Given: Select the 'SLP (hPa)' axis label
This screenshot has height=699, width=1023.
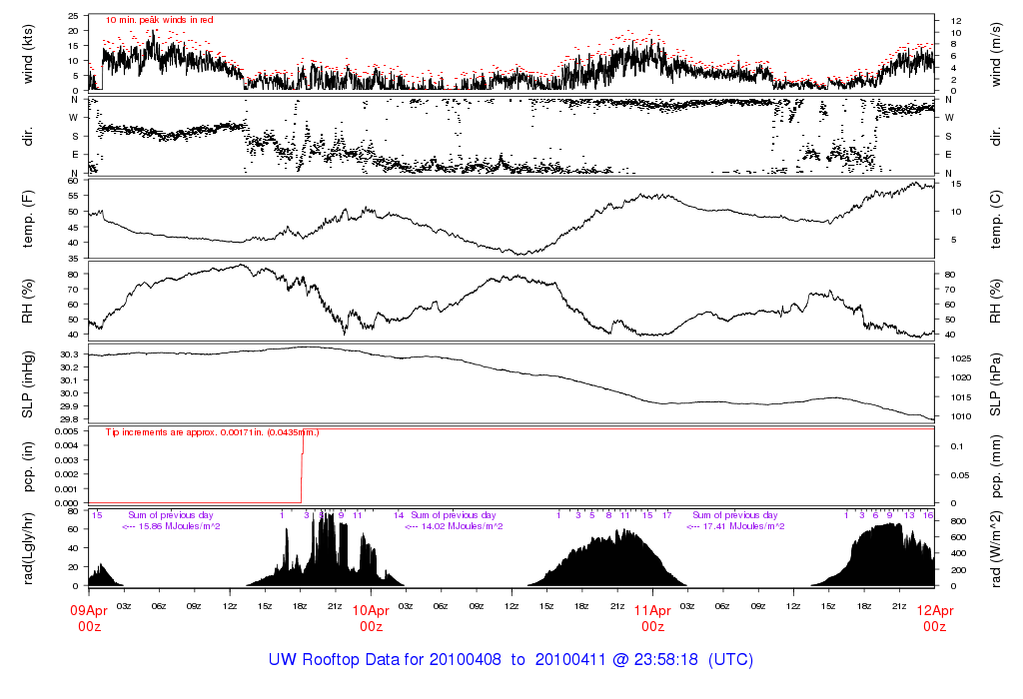Looking at the screenshot, I should pyautogui.click(x=996, y=384).
